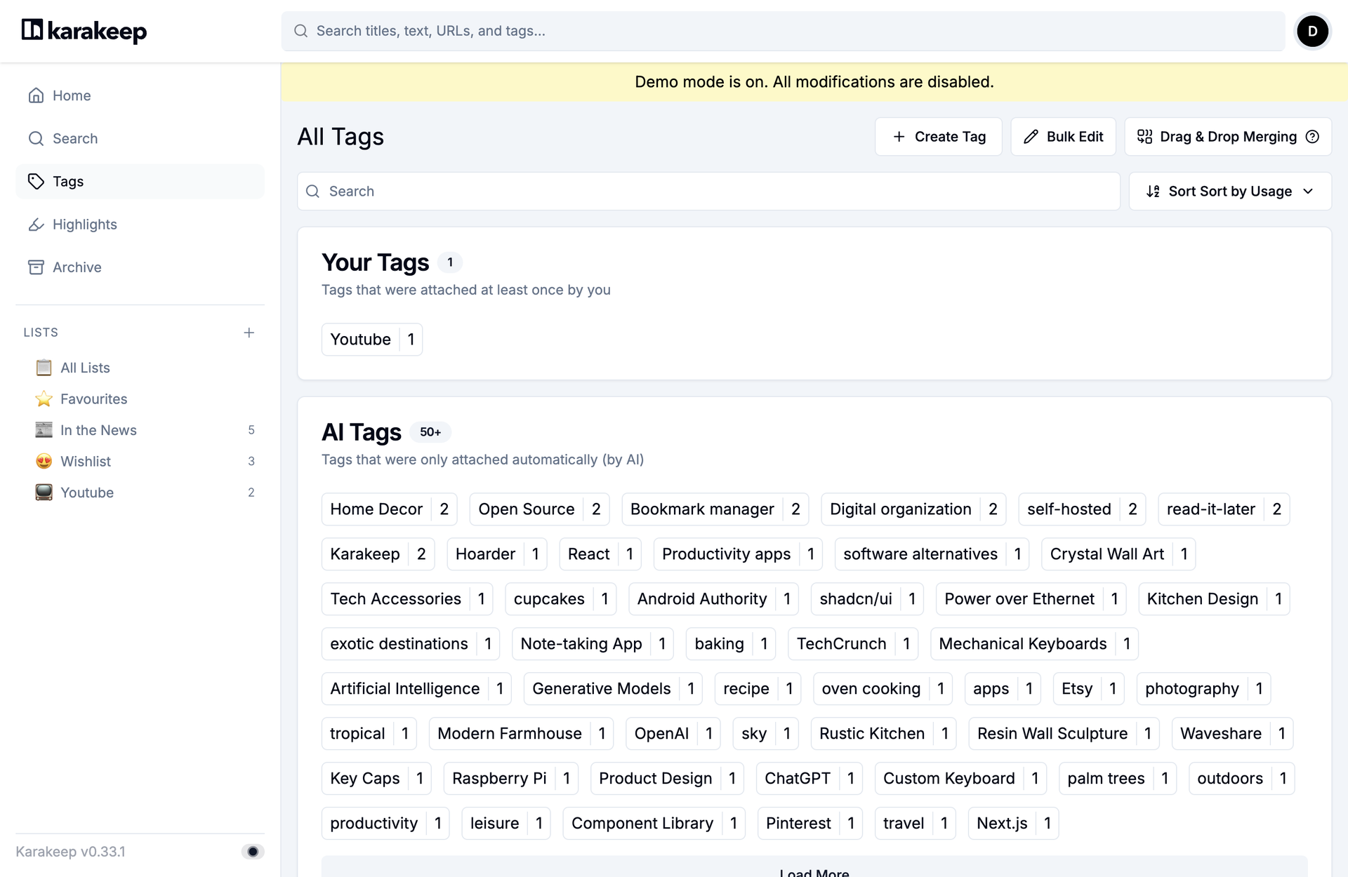The image size is (1348, 877).
Task: Click the Karakeep v0.33.1 version text
Action: pos(70,852)
